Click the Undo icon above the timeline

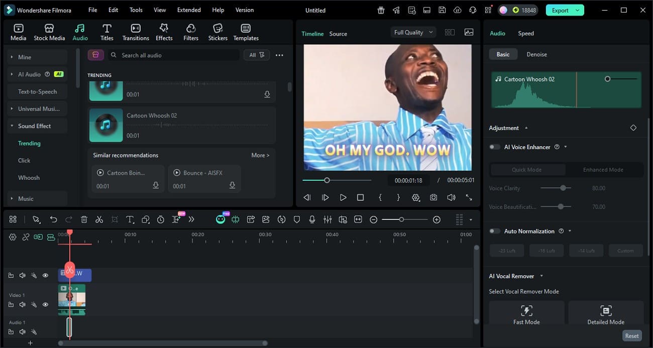[x=54, y=219]
